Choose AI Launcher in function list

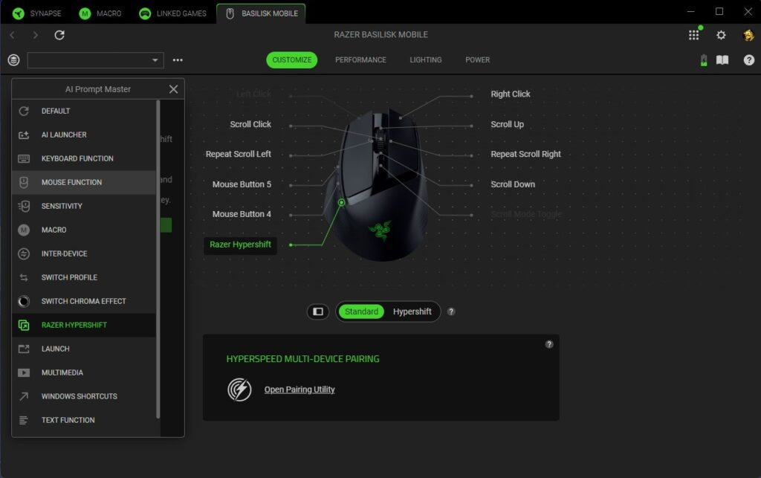(x=84, y=135)
